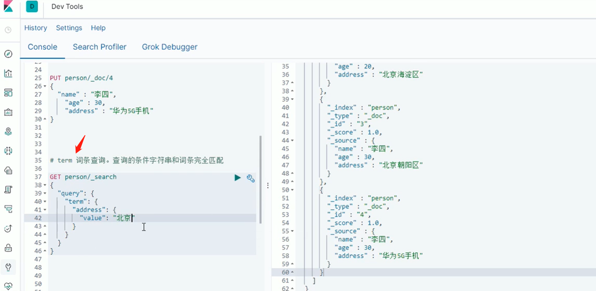Collapse response "_source" fold at line 55
Screen dimensions: 596x291
pyautogui.click(x=292, y=231)
